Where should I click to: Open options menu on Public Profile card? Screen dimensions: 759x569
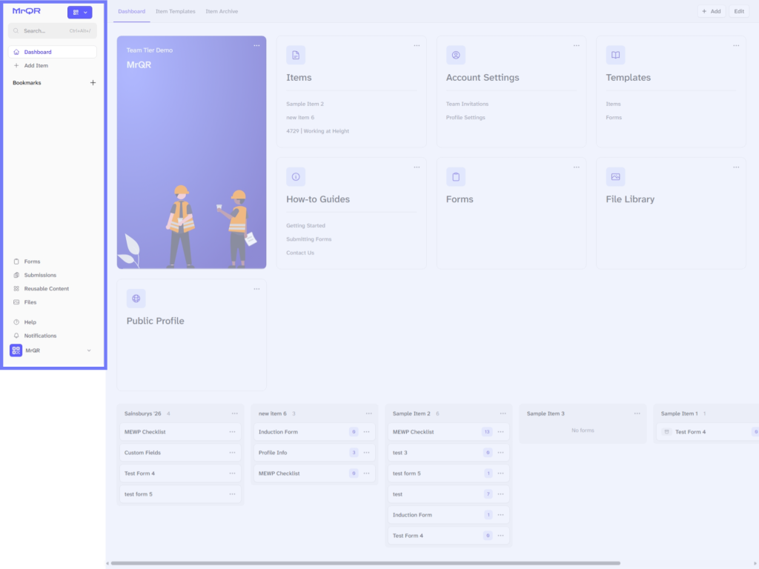pos(256,289)
